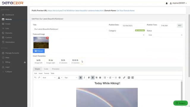Switch to the Simple editor tab
Image resolution: width=190 pixels, height=107 pixels.
click(x=37, y=69)
